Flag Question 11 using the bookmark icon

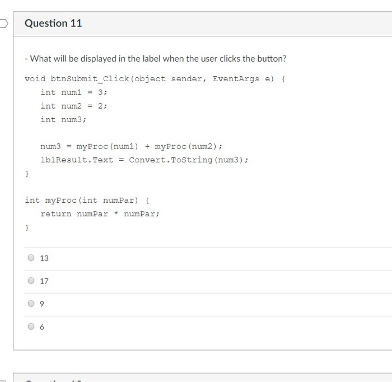pyautogui.click(x=4, y=24)
